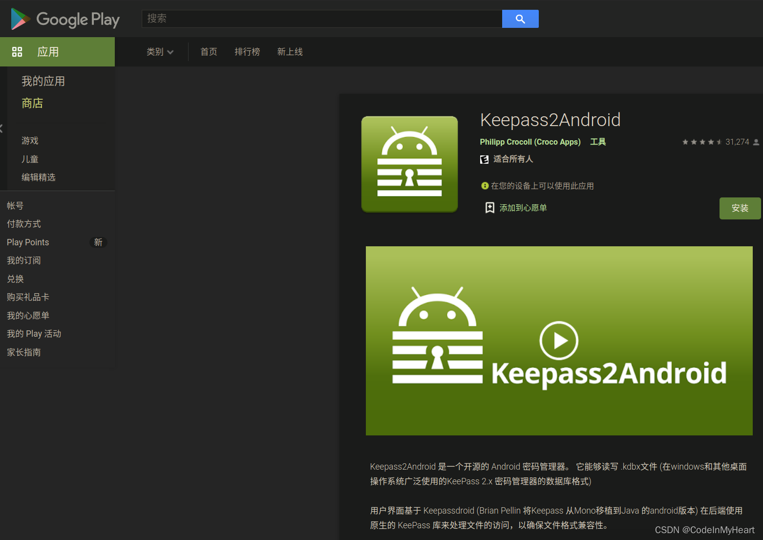Click the apps grid icon beside 应用
The width and height of the screenshot is (763, 540).
(x=17, y=52)
